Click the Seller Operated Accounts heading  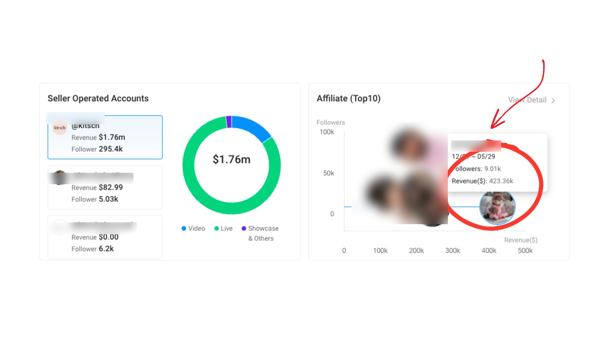pyautogui.click(x=98, y=98)
